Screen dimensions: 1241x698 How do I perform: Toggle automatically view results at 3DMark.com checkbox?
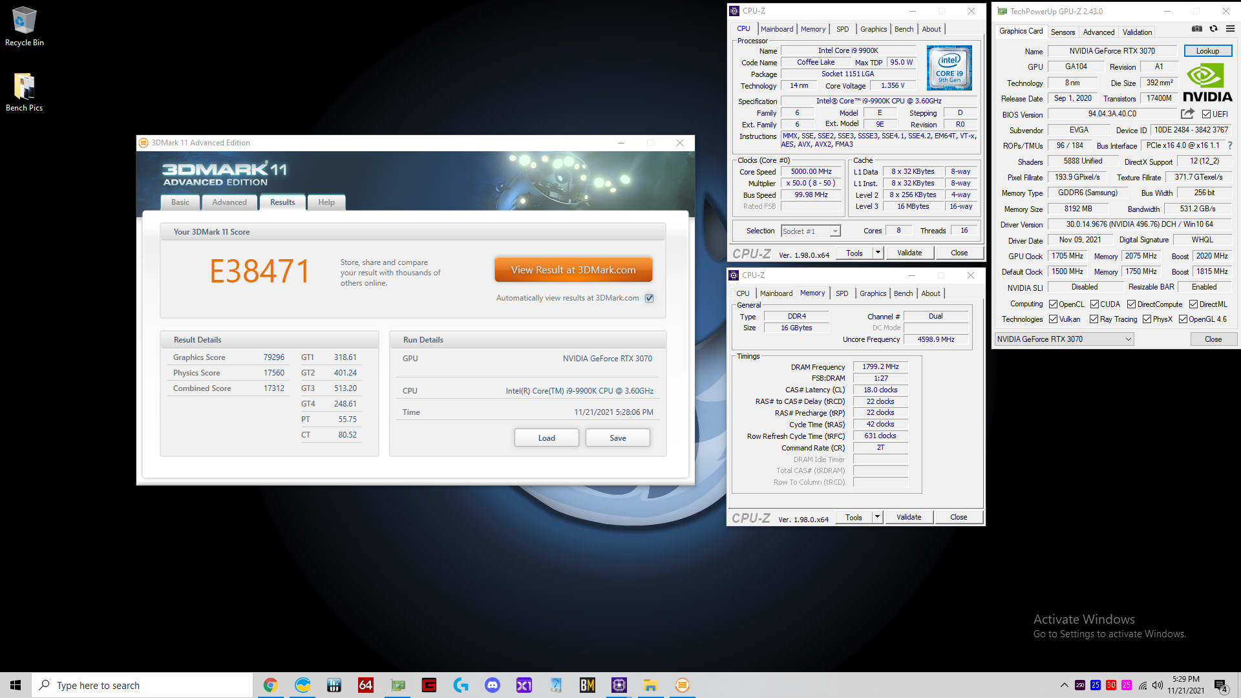pyautogui.click(x=650, y=298)
